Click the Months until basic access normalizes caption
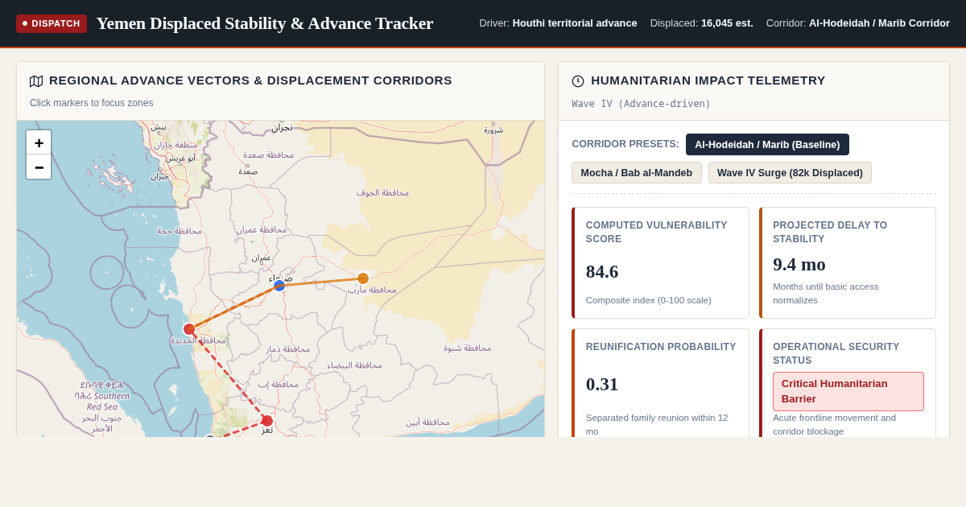The image size is (966, 507). click(x=826, y=293)
